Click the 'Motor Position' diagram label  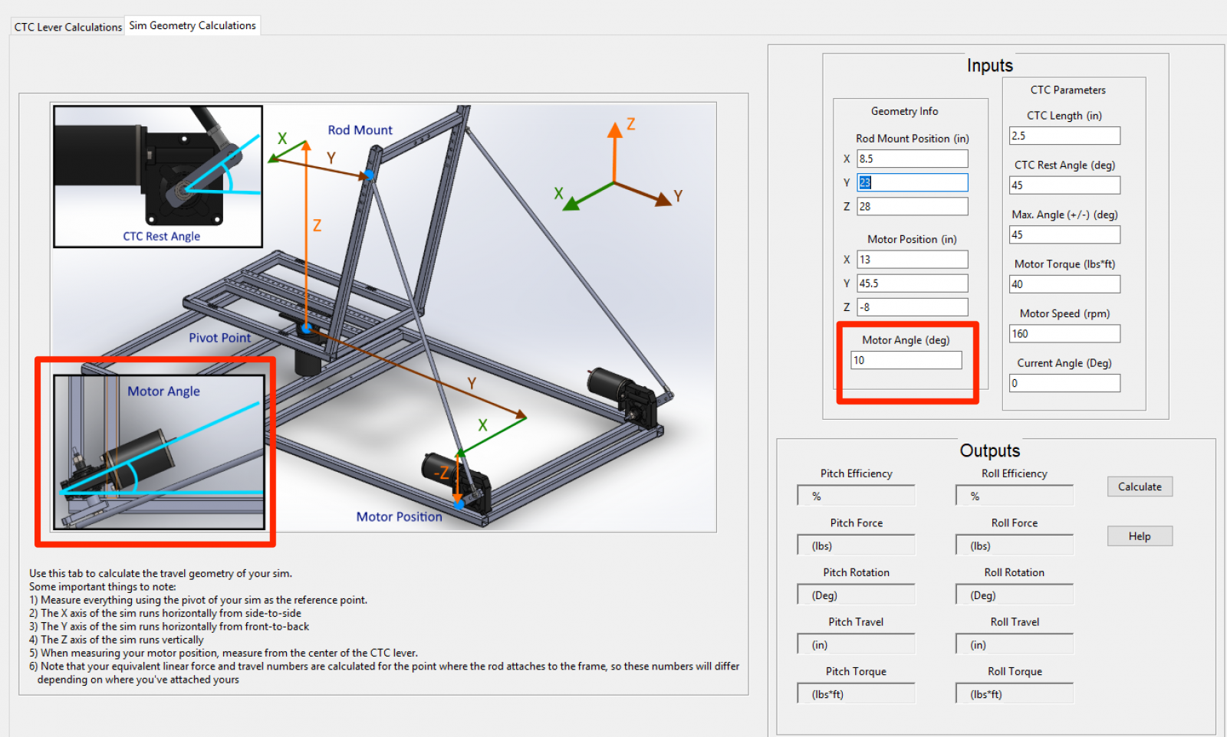click(399, 517)
